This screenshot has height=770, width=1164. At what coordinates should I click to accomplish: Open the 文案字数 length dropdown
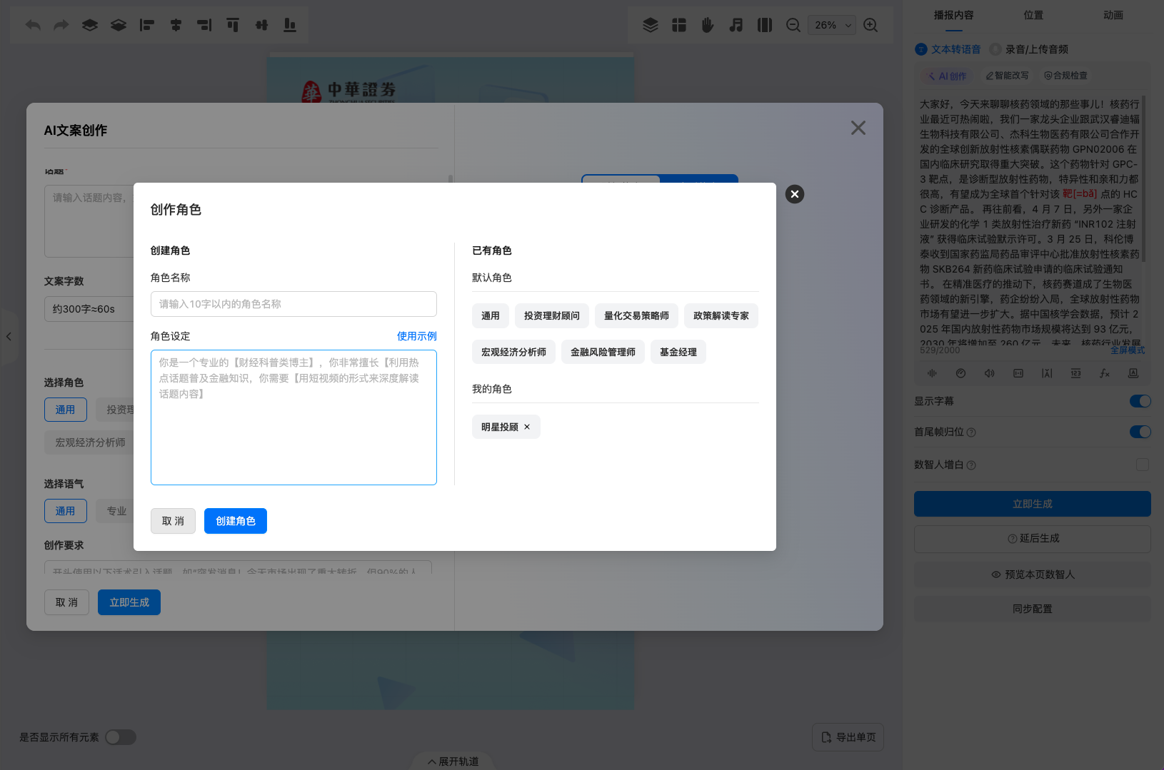(x=89, y=309)
